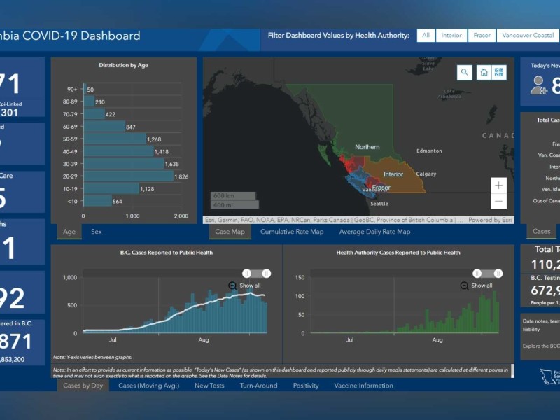Open the Cumulative Rate Map tab
Viewport: 560px width, 420px height.
tap(292, 232)
